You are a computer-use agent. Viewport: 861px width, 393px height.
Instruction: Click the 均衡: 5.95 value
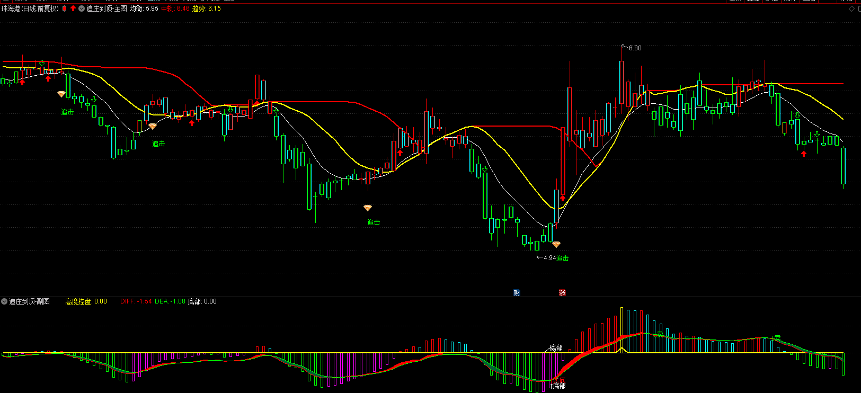[144, 8]
